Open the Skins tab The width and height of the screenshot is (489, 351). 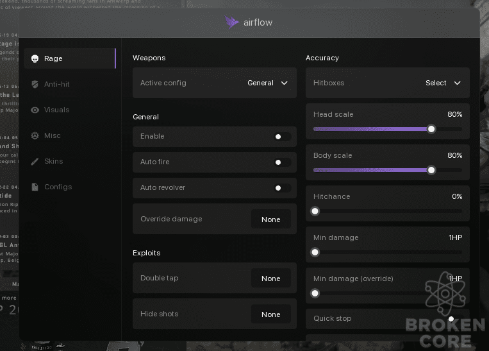point(70,161)
